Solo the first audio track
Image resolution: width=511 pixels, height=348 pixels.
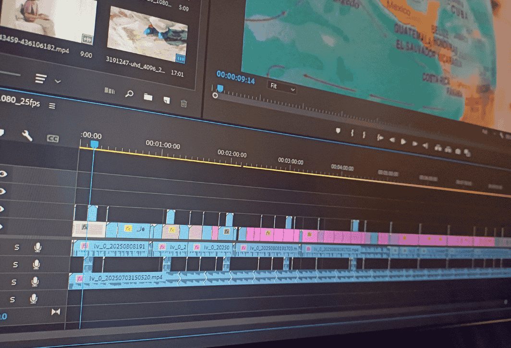[x=16, y=247]
